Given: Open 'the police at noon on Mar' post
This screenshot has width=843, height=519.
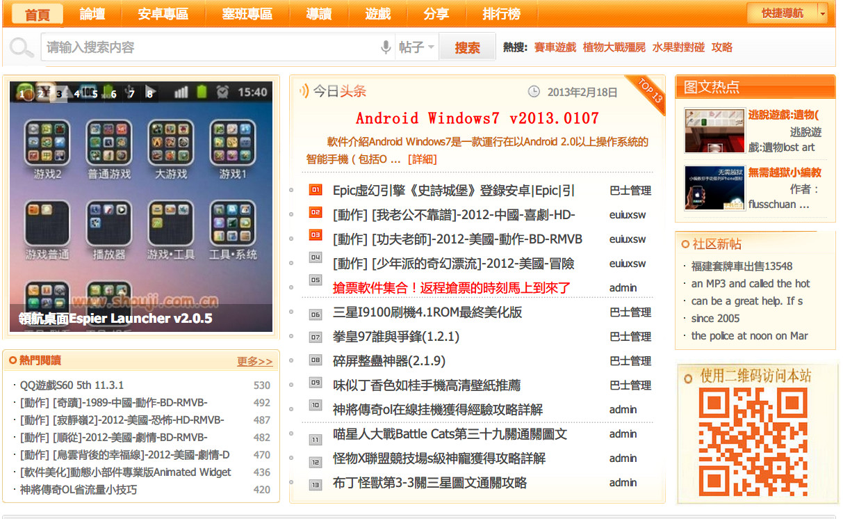Looking at the screenshot, I should (x=749, y=336).
